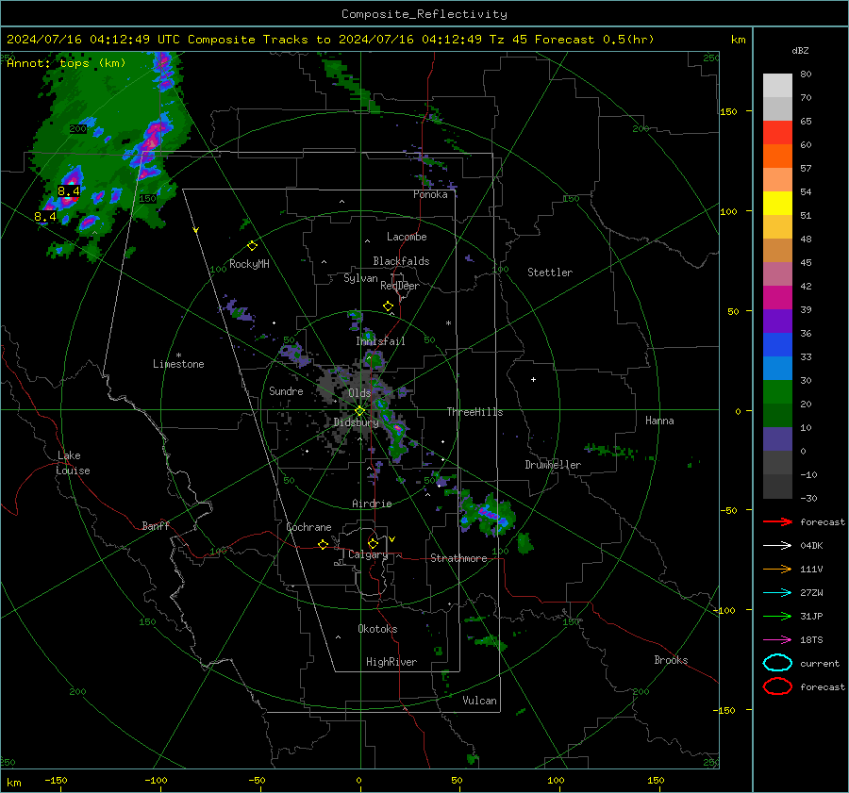
Task: Click the Calgary city label
Action: [x=368, y=554]
